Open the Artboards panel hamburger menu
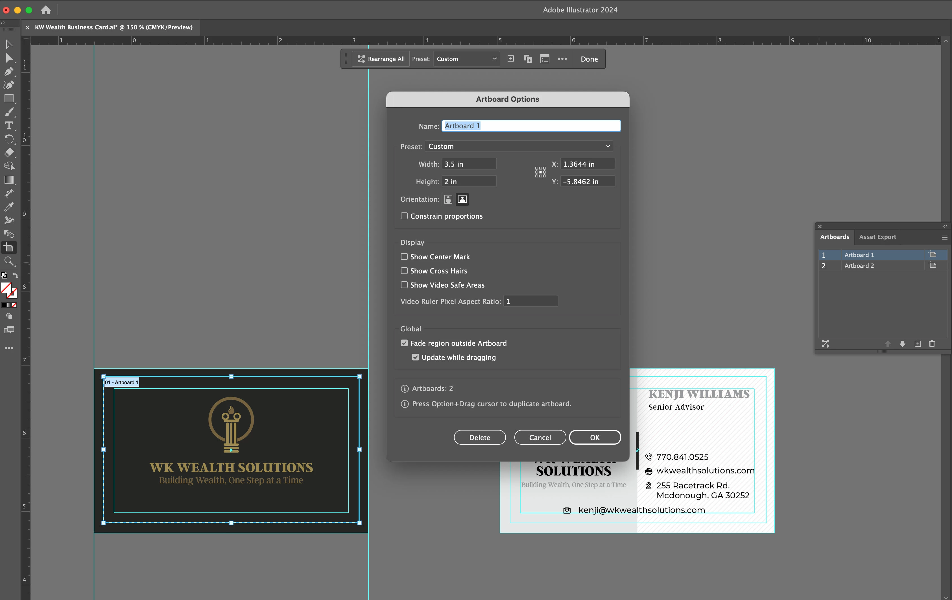This screenshot has width=952, height=600. (x=944, y=237)
